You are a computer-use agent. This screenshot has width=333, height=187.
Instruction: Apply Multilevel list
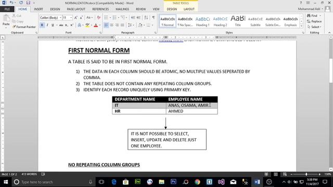pyautogui.click(x=123, y=18)
